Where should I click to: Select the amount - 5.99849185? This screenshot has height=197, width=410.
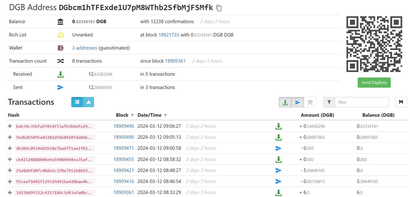click(x=312, y=170)
